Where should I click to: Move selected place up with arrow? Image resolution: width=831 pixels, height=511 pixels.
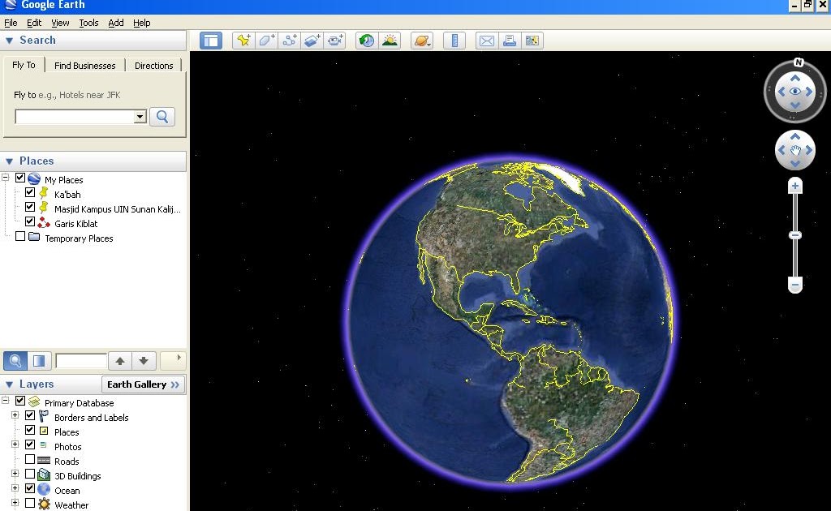(x=120, y=361)
